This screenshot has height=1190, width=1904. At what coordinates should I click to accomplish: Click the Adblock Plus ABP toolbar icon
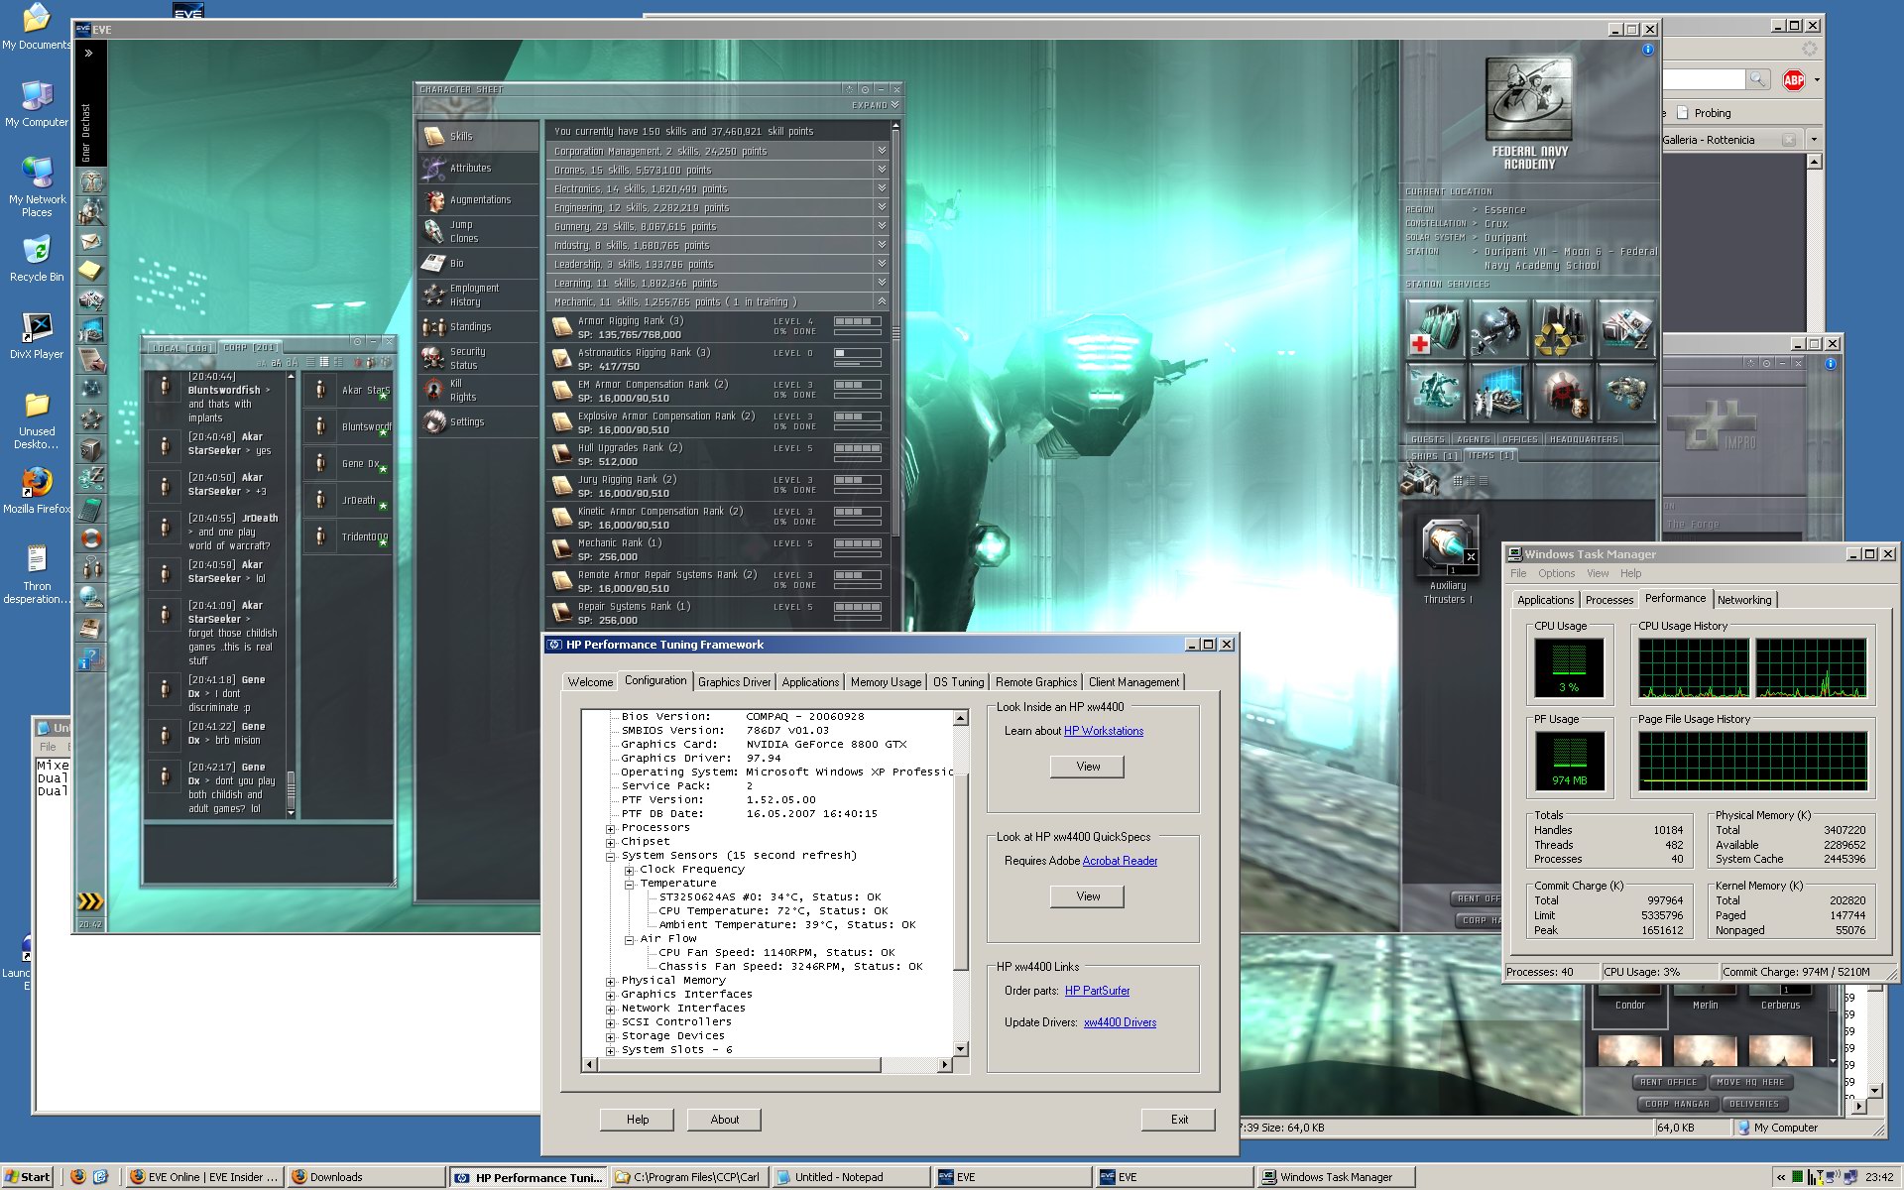pos(1794,80)
